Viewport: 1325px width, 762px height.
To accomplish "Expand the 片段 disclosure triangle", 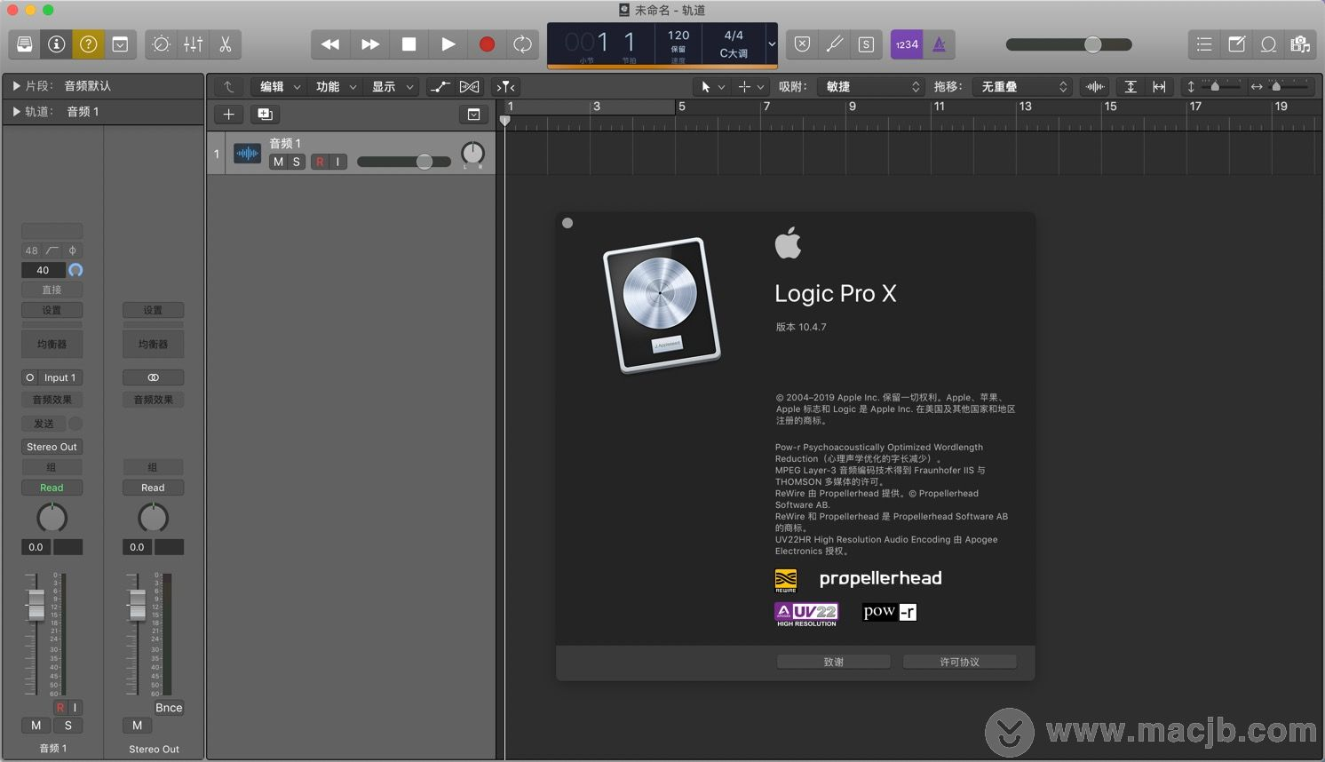I will pyautogui.click(x=16, y=86).
